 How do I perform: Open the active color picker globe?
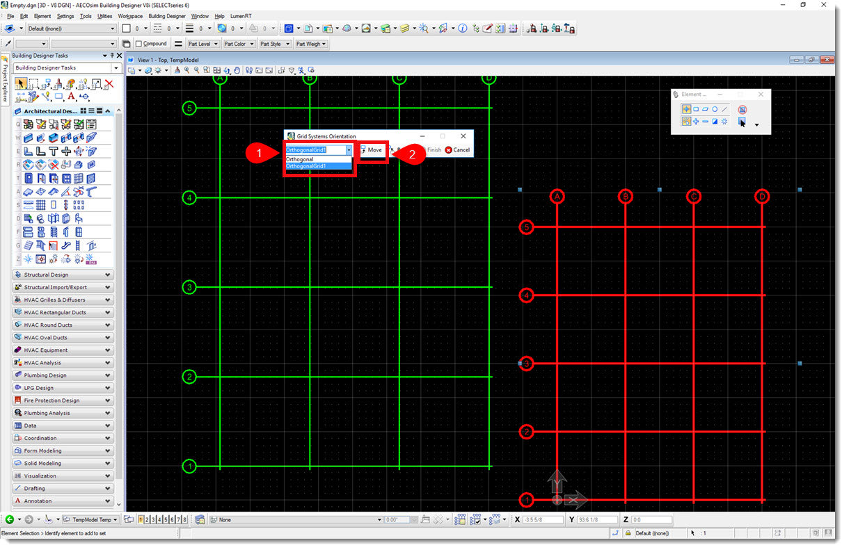222,29
